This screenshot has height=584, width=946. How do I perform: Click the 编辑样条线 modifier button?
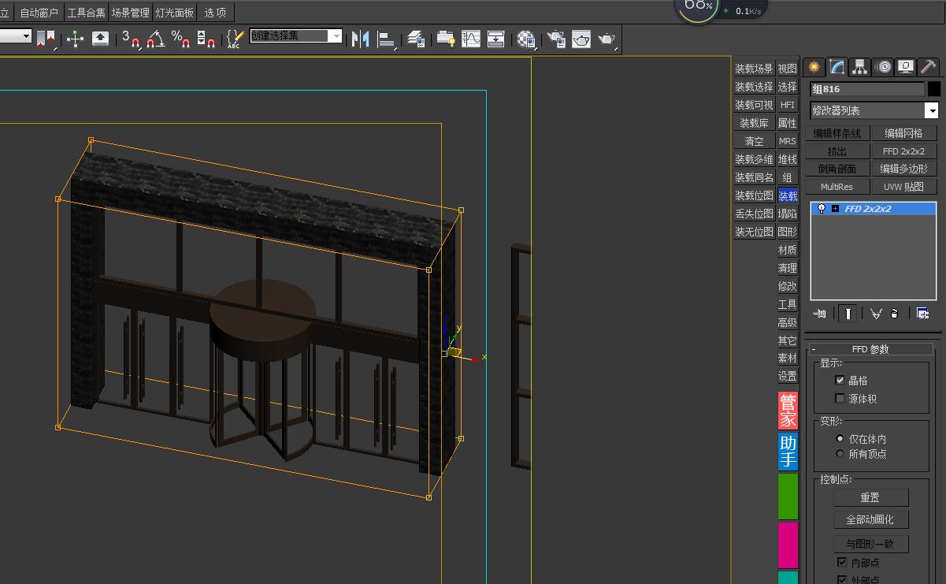(x=837, y=133)
